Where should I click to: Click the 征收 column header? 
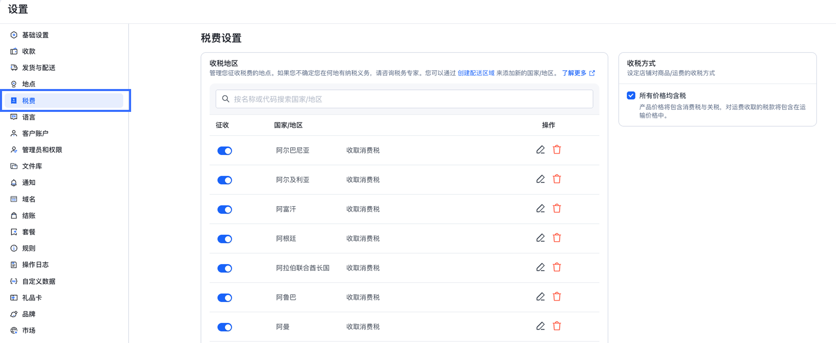pyautogui.click(x=222, y=125)
